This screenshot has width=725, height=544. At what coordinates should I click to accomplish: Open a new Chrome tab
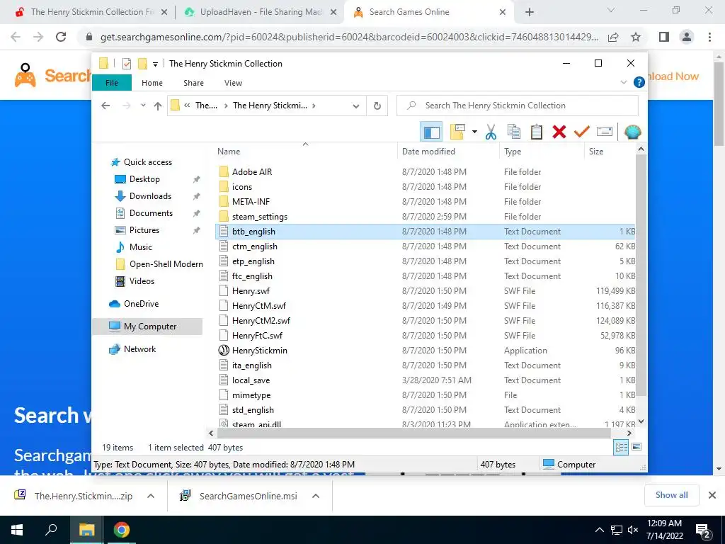(x=530, y=13)
